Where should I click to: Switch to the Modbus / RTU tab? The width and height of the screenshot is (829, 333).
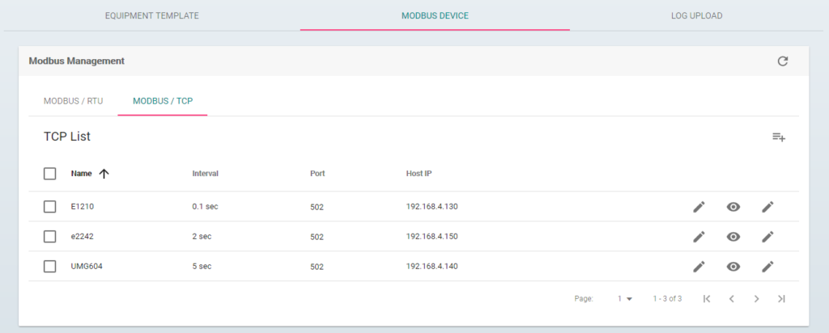click(73, 101)
